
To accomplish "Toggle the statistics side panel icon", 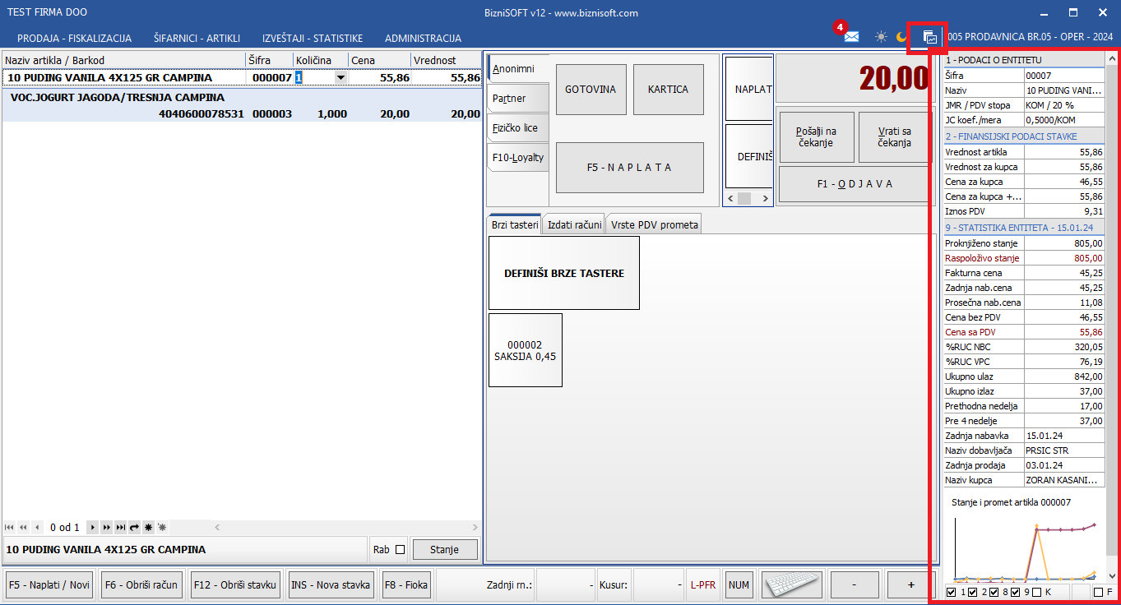I will [929, 38].
